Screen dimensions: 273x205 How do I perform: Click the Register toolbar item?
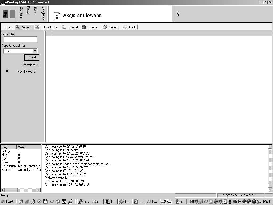coord(43,13)
